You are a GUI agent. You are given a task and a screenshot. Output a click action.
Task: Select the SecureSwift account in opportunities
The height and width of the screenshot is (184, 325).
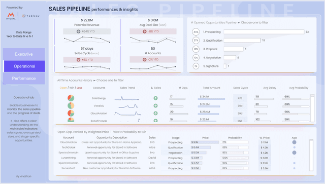click(69, 168)
